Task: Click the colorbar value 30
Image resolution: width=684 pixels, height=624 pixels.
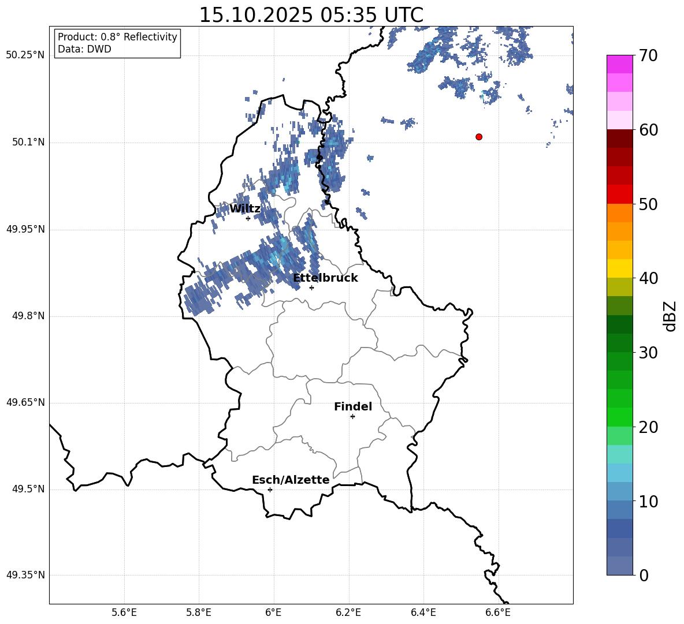Action: pos(648,353)
